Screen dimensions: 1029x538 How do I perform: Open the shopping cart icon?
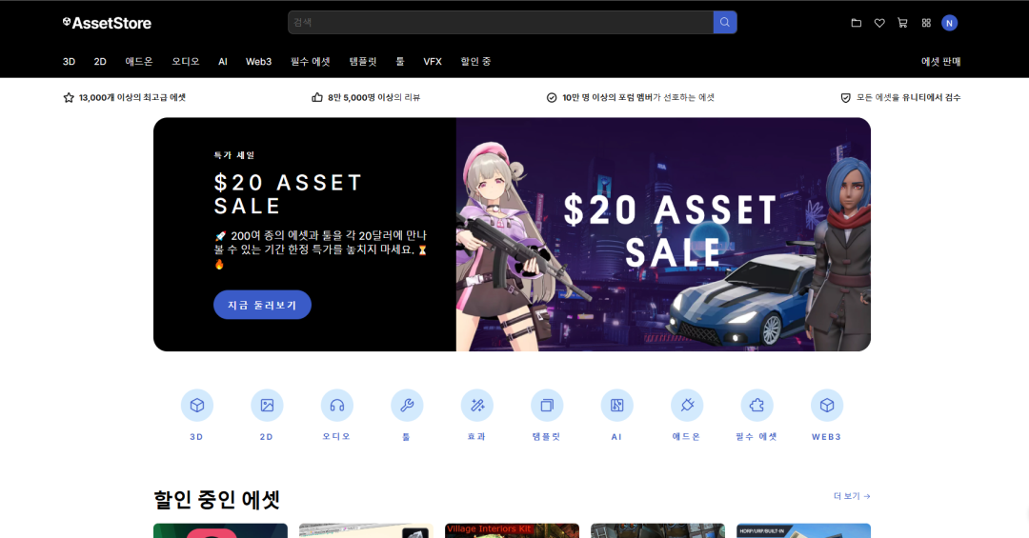click(x=902, y=23)
